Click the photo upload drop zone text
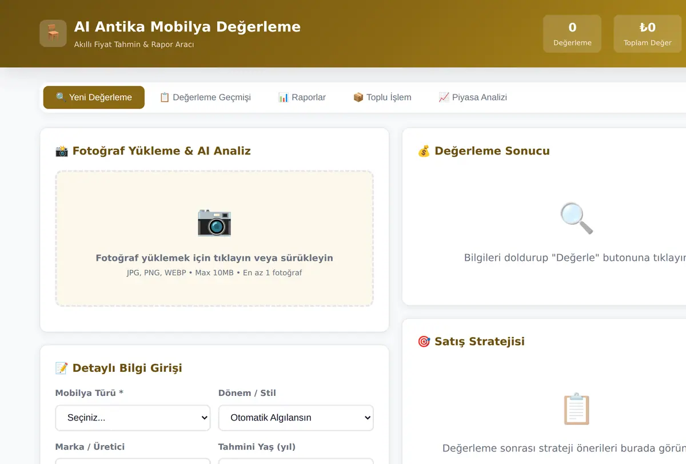The height and width of the screenshot is (464, 686). 214,258
